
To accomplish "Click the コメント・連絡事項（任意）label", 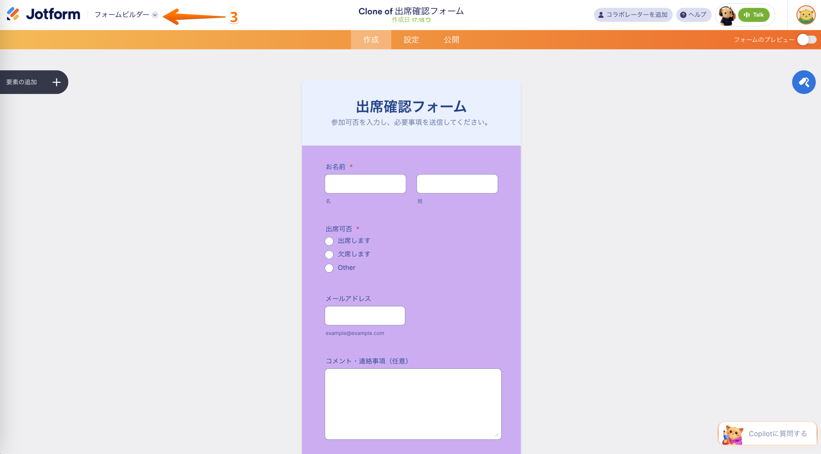I will pyautogui.click(x=367, y=361).
